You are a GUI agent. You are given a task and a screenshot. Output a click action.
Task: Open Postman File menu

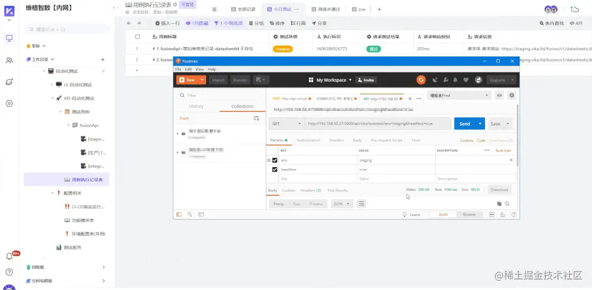coord(178,69)
